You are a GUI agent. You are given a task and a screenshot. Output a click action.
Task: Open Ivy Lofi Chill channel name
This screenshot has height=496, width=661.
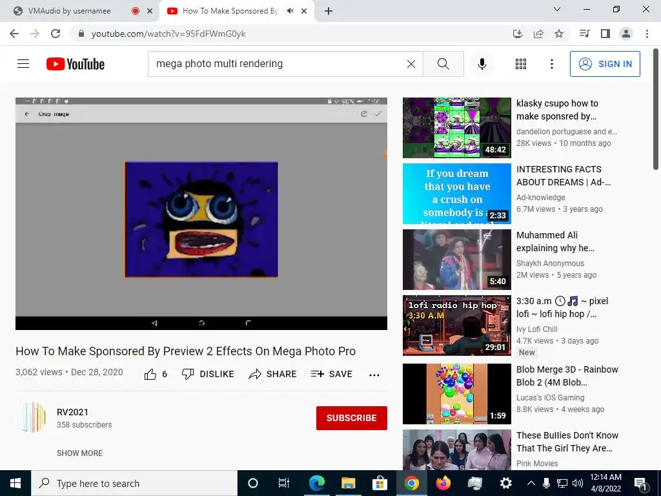(536, 329)
